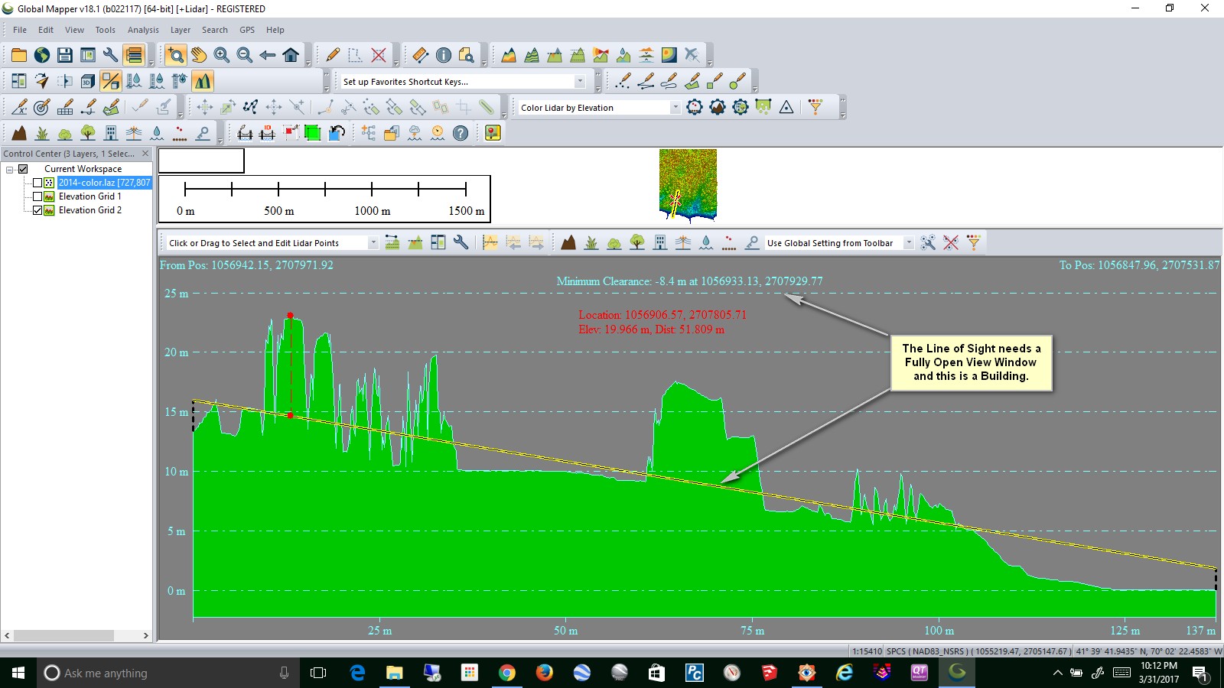Select the Digitizer pencil tool
Screen dimensions: 1224x688
click(333, 55)
